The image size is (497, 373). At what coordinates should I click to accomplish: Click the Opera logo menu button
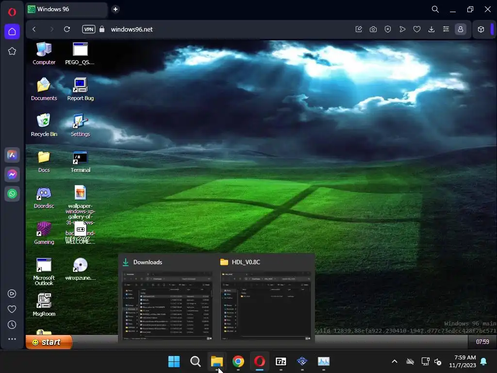point(12,12)
